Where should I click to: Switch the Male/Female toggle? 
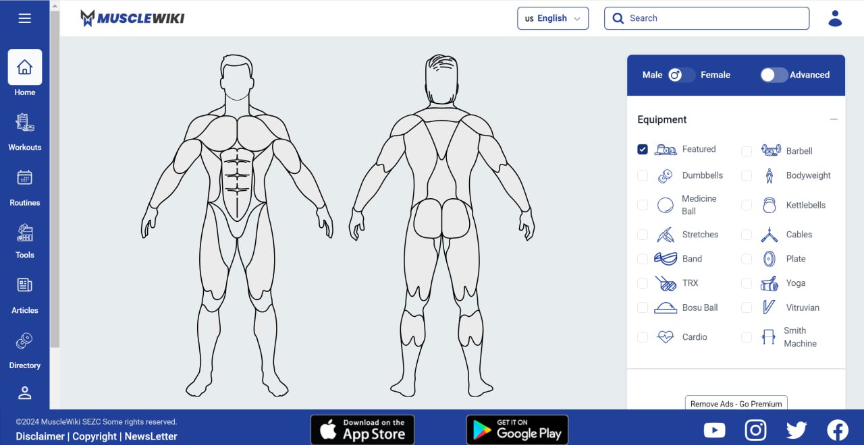(x=681, y=75)
